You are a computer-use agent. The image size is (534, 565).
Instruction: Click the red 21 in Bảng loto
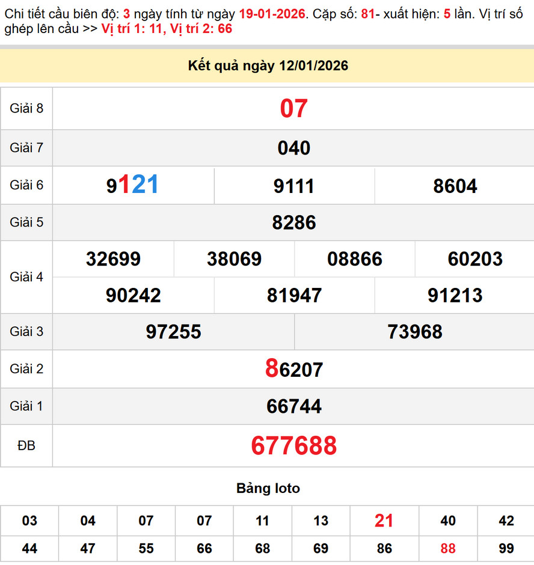click(384, 521)
